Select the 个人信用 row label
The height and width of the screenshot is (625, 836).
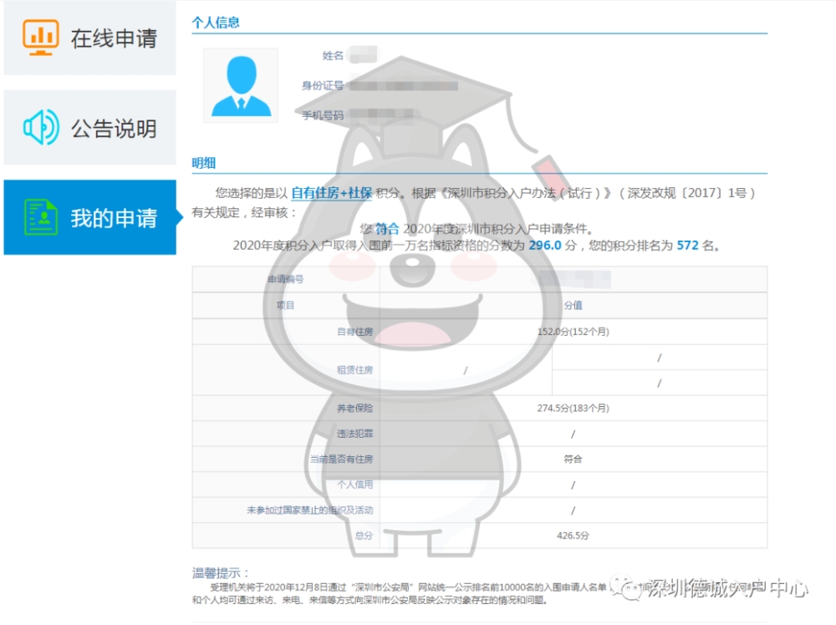tap(354, 485)
